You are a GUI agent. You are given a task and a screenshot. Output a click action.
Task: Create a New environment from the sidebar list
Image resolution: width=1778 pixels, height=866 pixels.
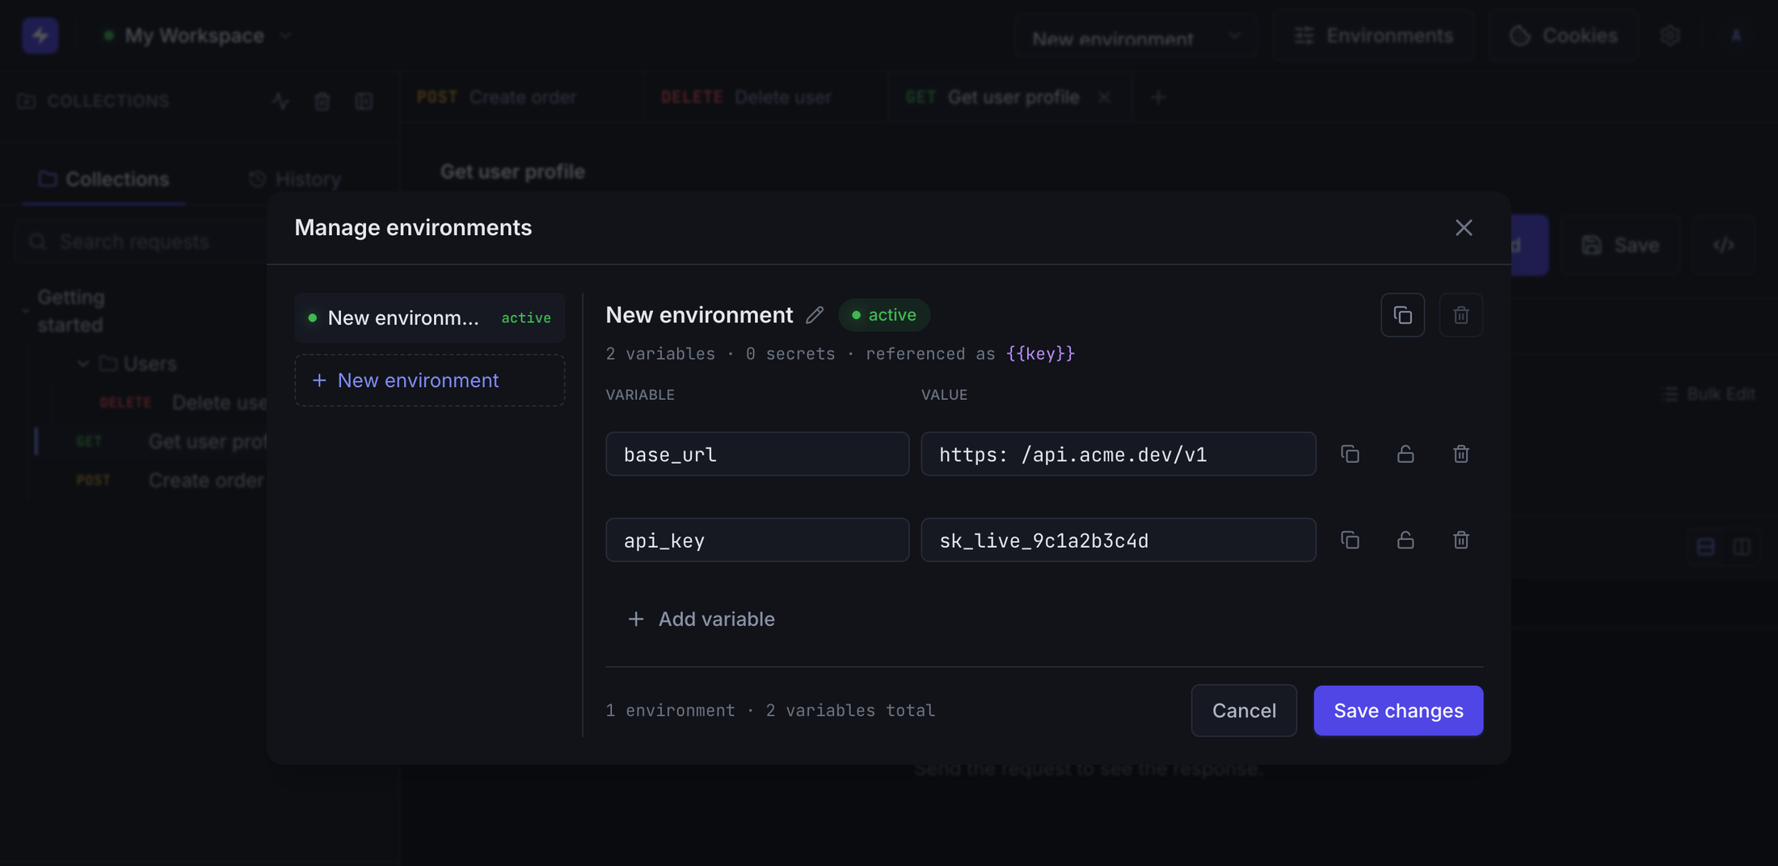click(429, 380)
